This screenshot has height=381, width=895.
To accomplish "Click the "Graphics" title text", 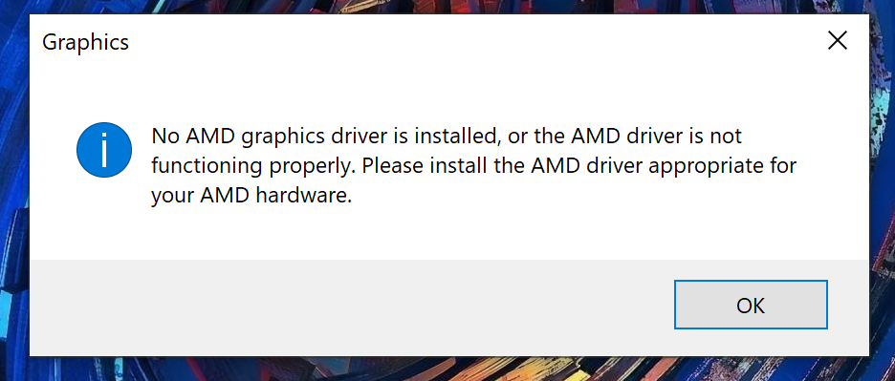I will coord(86,42).
